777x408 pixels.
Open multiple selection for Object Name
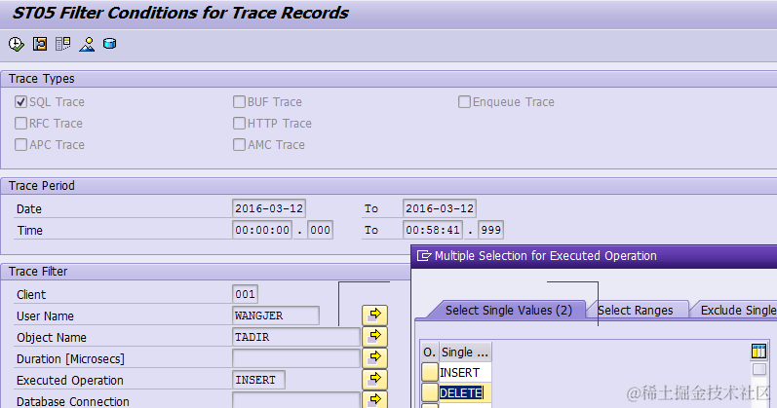click(374, 336)
